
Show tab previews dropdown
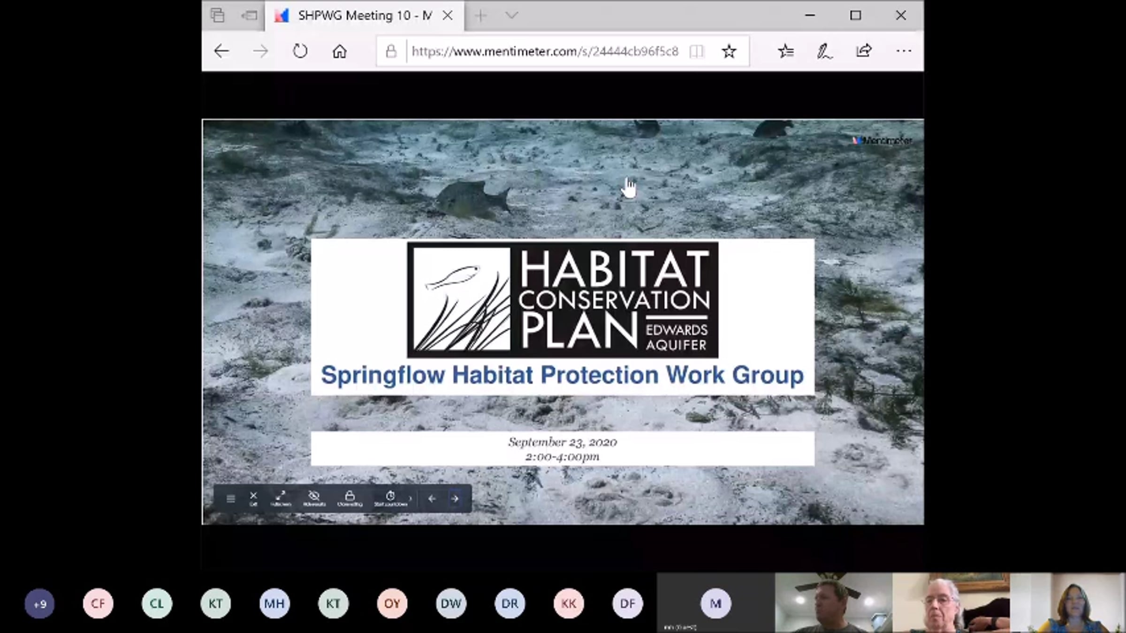(511, 16)
